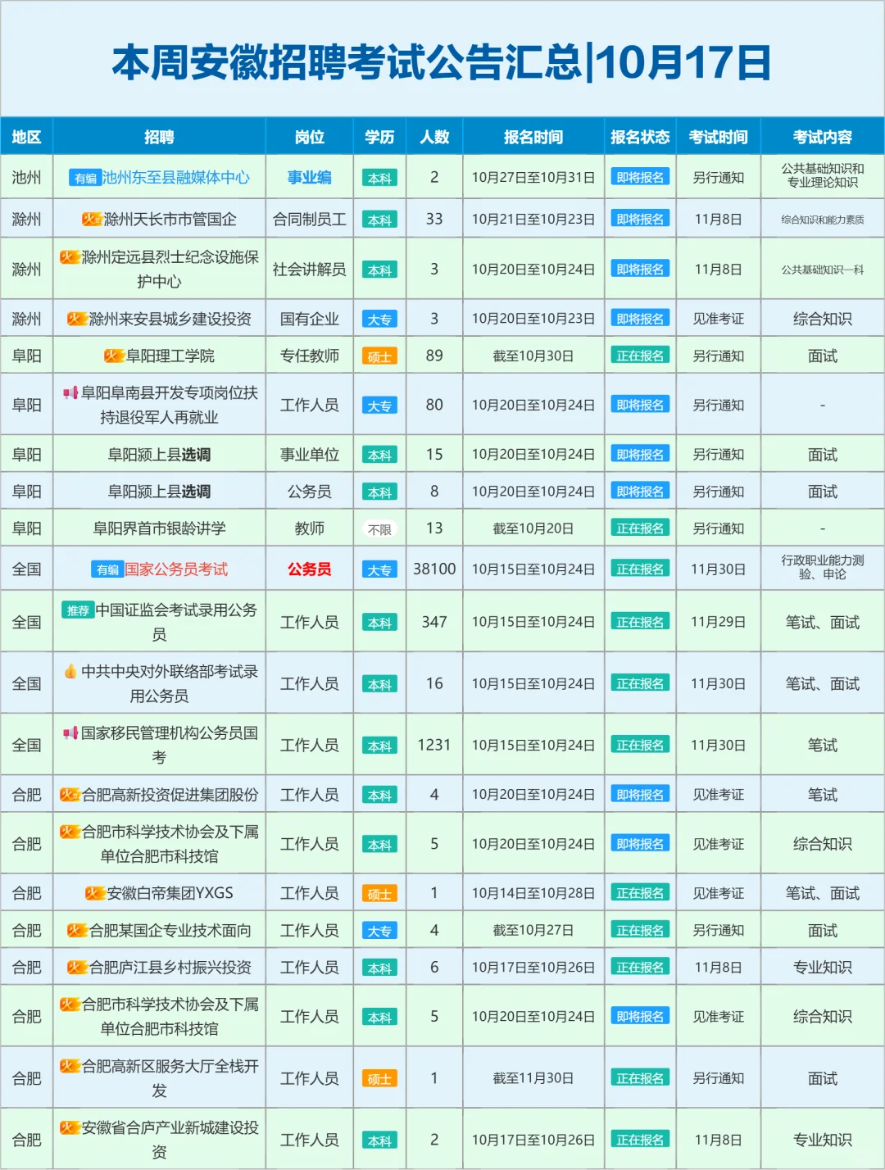885x1170 pixels.
Task: Click the 地区 column header
Action: (x=26, y=137)
